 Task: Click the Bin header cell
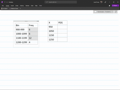click(21, 25)
